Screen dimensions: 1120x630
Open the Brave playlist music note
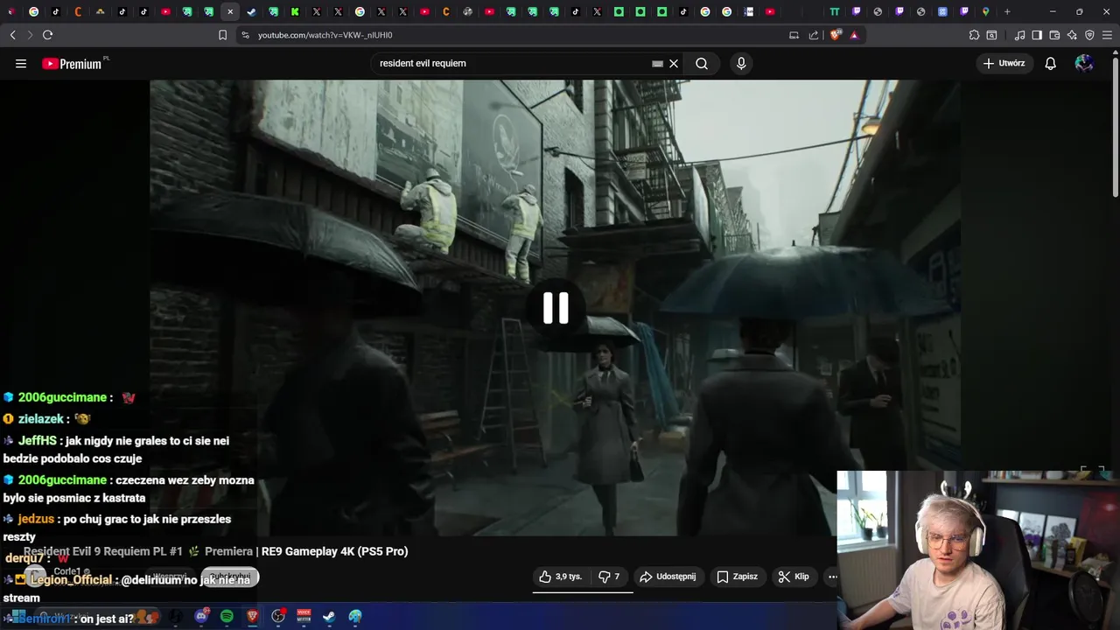(1019, 35)
